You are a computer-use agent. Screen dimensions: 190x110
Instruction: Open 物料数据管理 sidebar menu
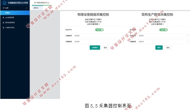[15, 22]
